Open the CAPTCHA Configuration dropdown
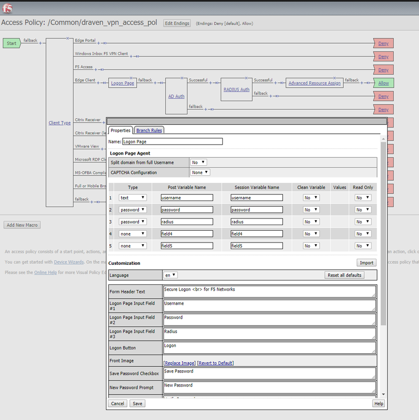 pos(199,172)
